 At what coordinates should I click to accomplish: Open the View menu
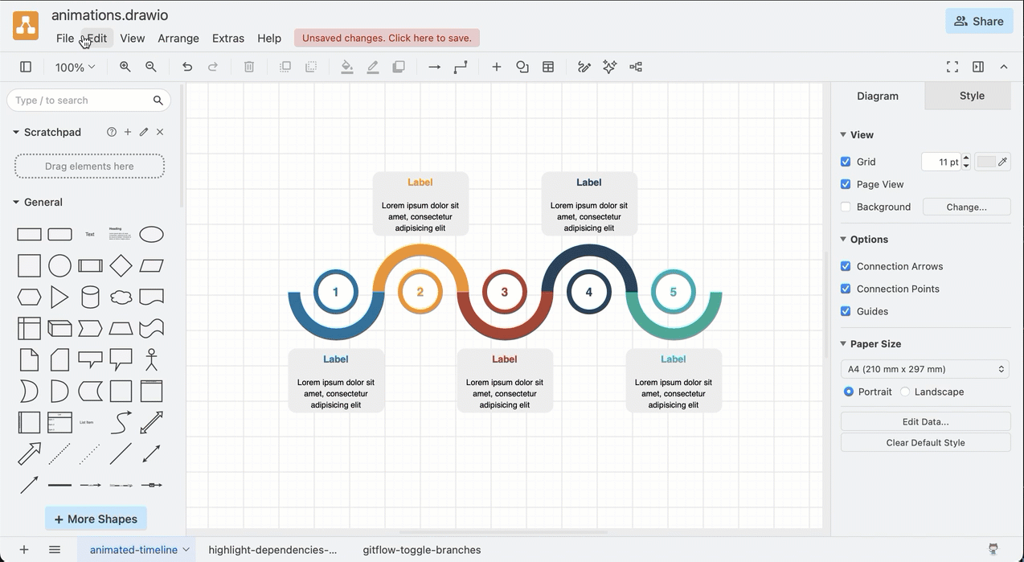(133, 38)
